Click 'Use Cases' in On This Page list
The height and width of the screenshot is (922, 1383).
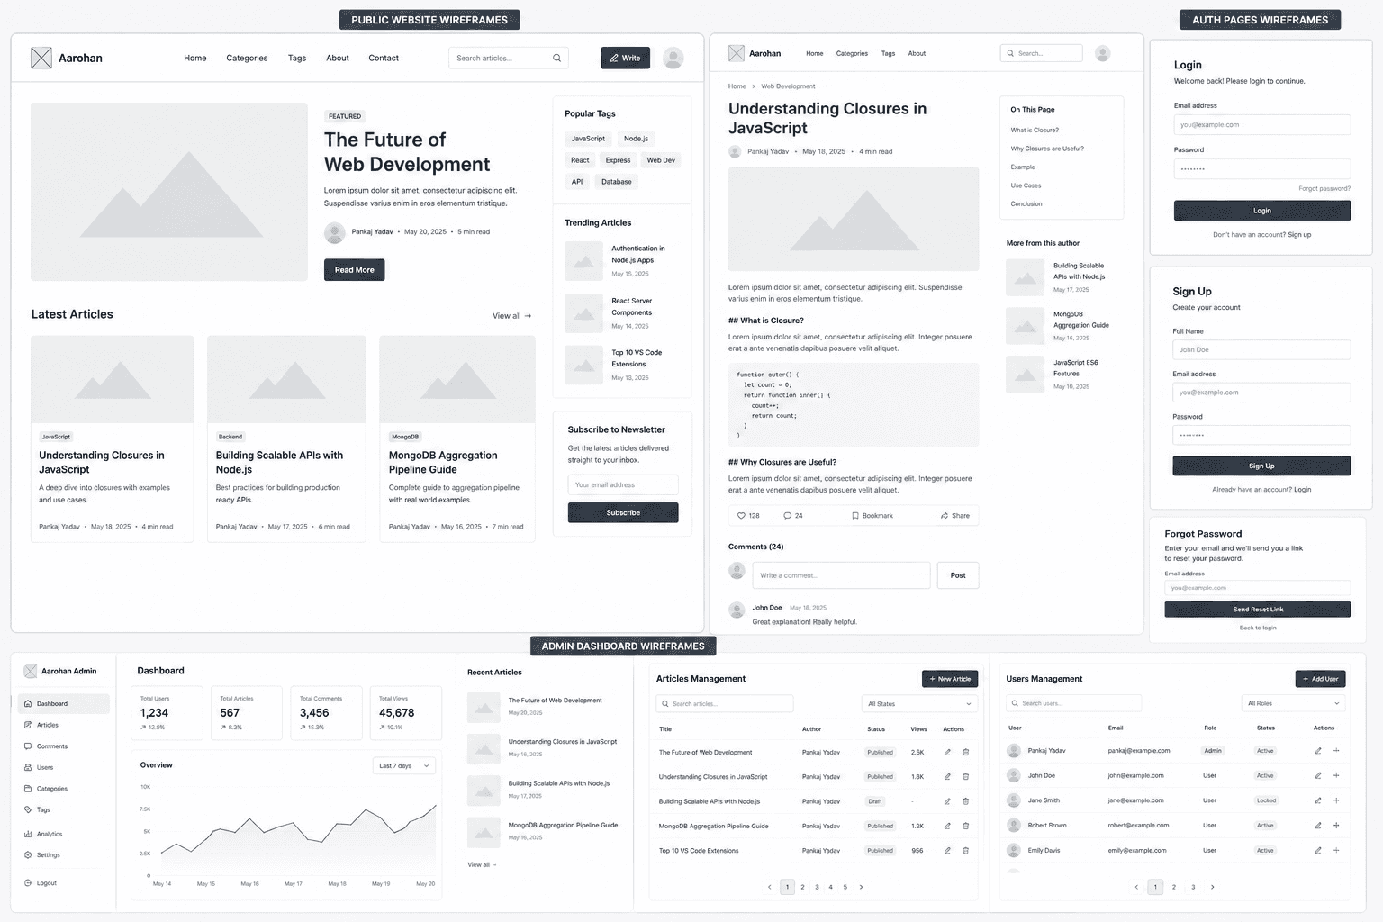point(1026,186)
